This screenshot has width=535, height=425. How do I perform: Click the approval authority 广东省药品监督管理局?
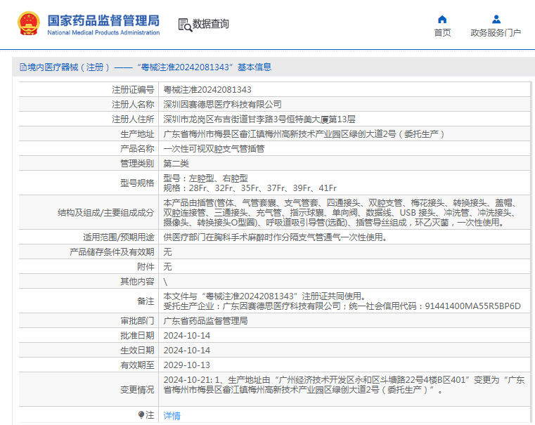coord(205,320)
